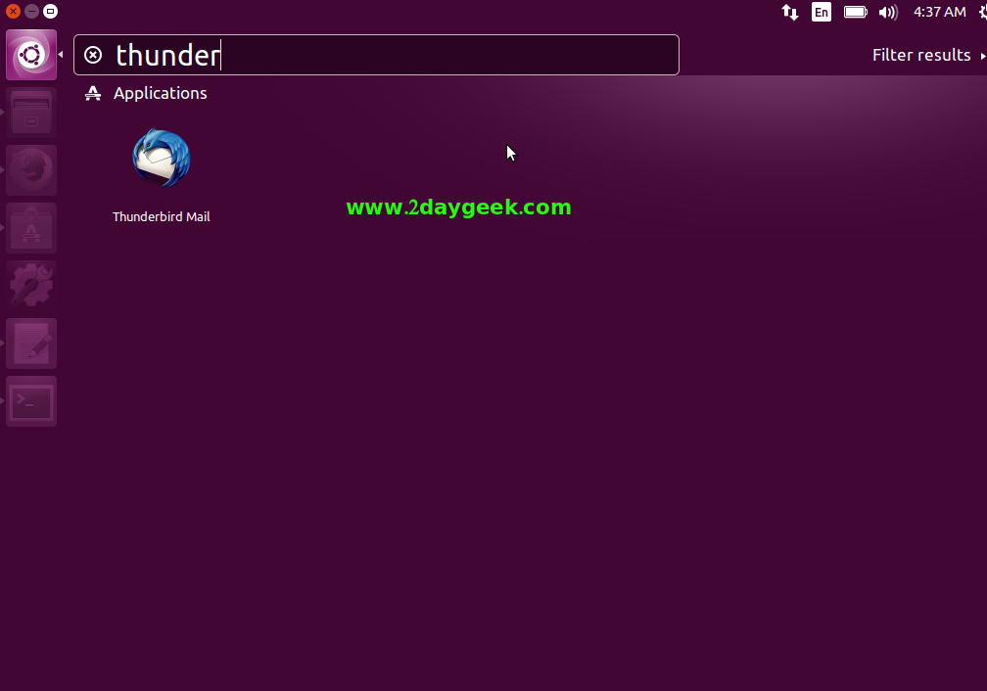The image size is (987, 691).
Task: Click the Dash maximize window button
Action: point(50,12)
